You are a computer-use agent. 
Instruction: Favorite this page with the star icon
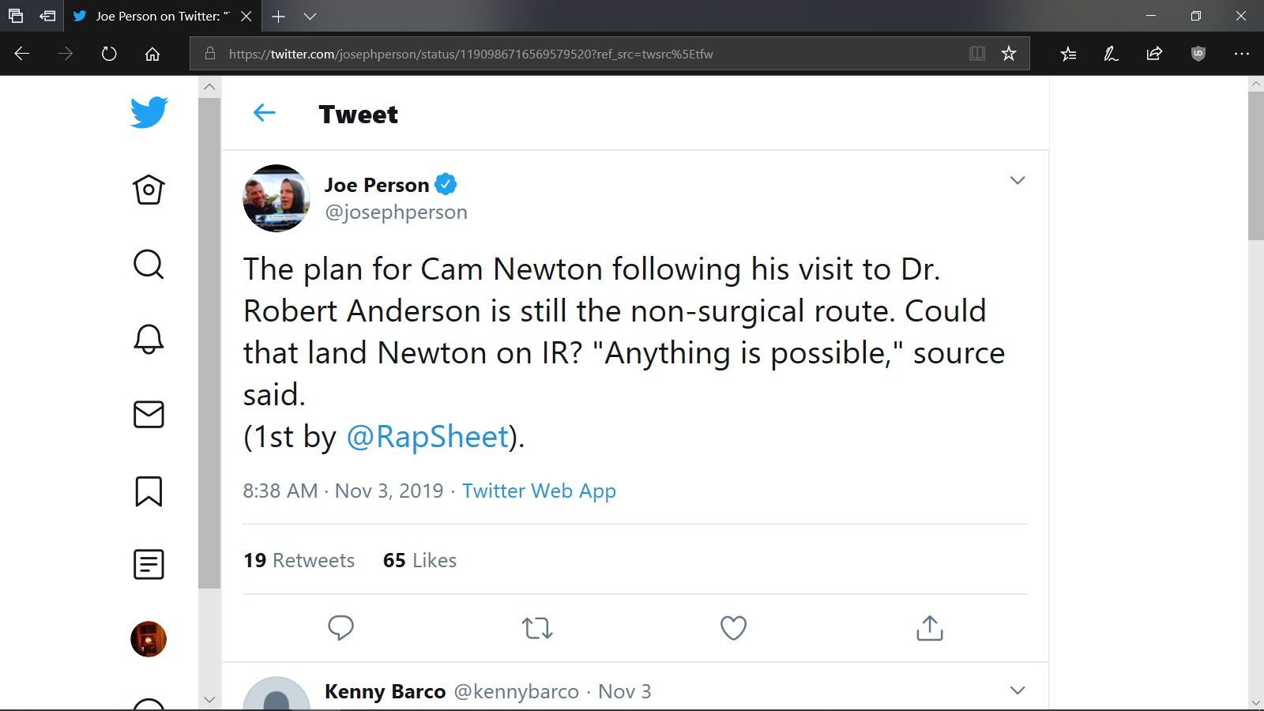[x=1009, y=54]
